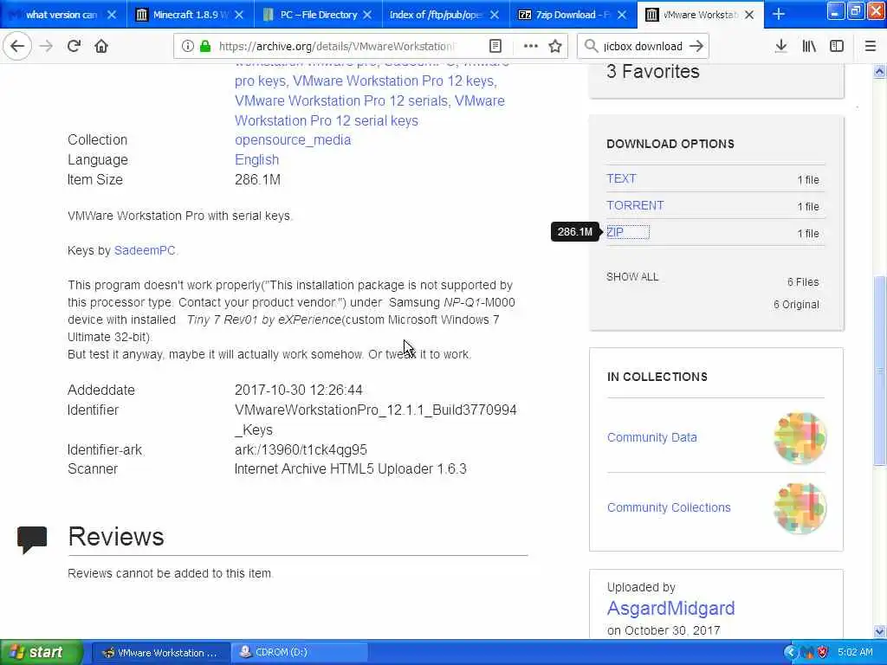The height and width of the screenshot is (665, 887).
Task: Download the ZIP file option
Action: [x=615, y=232]
